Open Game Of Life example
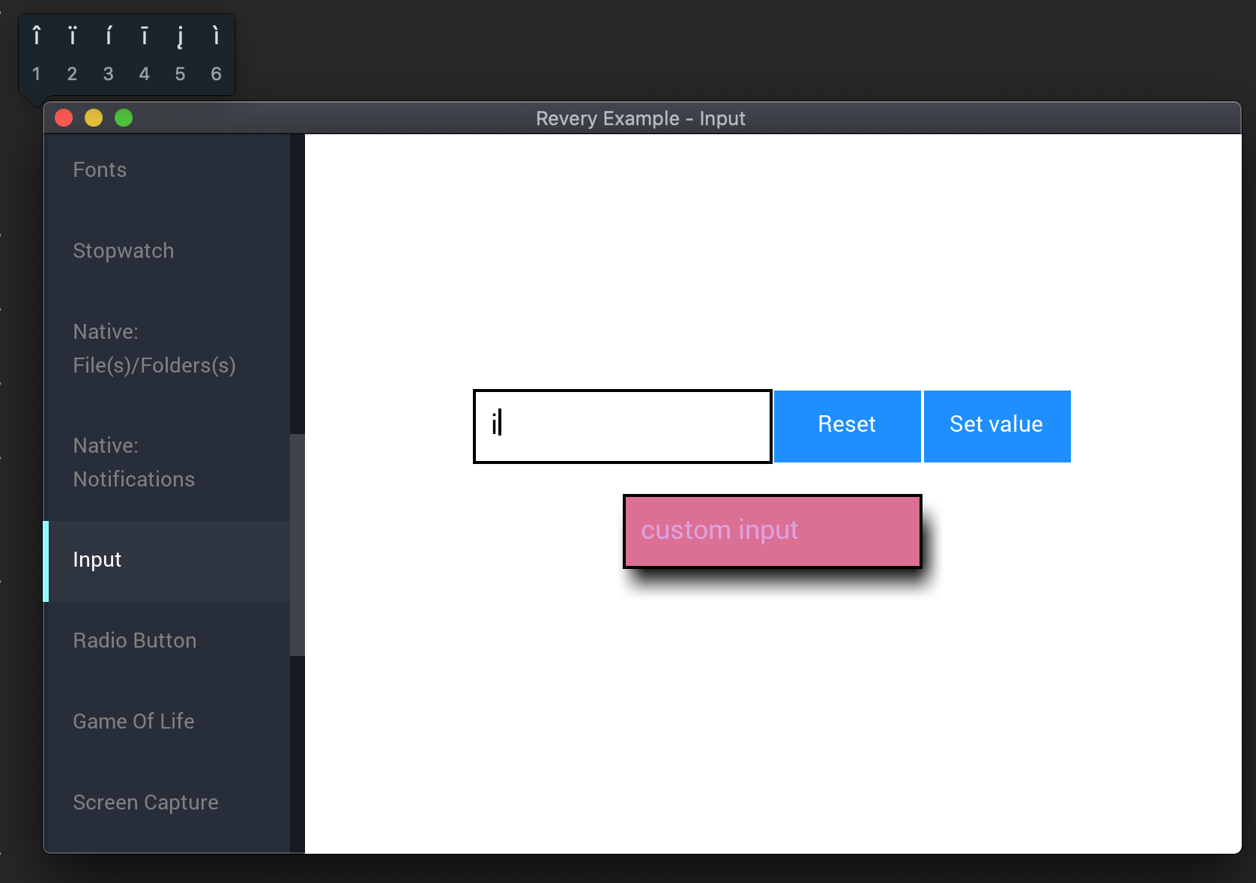 [x=167, y=721]
